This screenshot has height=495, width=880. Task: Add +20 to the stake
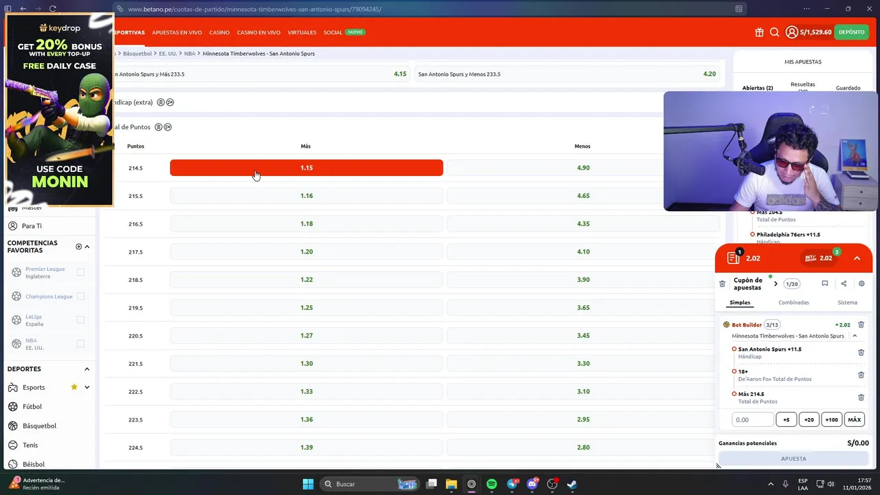[808, 419]
